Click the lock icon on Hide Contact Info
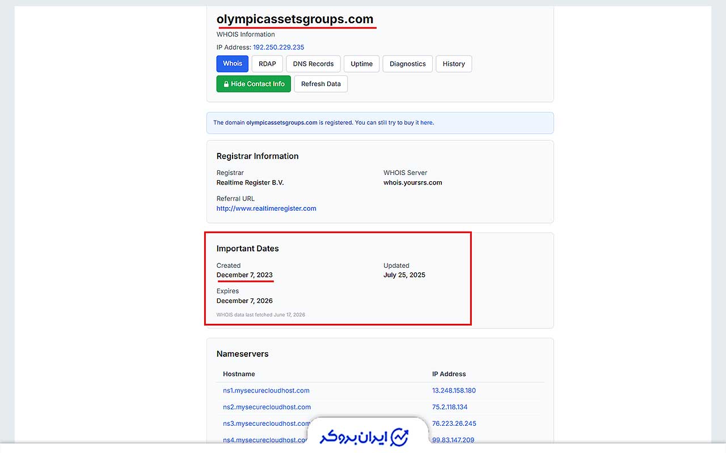This screenshot has height=453, width=726. [226, 84]
